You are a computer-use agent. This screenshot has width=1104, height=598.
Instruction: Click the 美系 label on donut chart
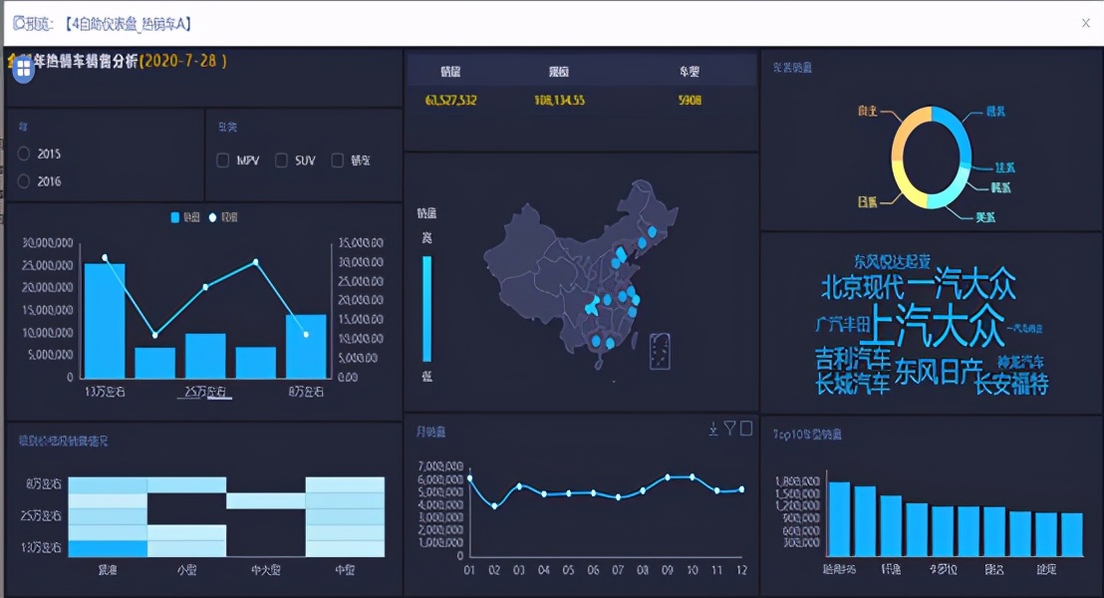pyautogui.click(x=985, y=217)
